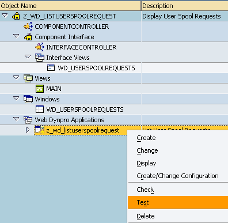Select the Views folder label

43,78
